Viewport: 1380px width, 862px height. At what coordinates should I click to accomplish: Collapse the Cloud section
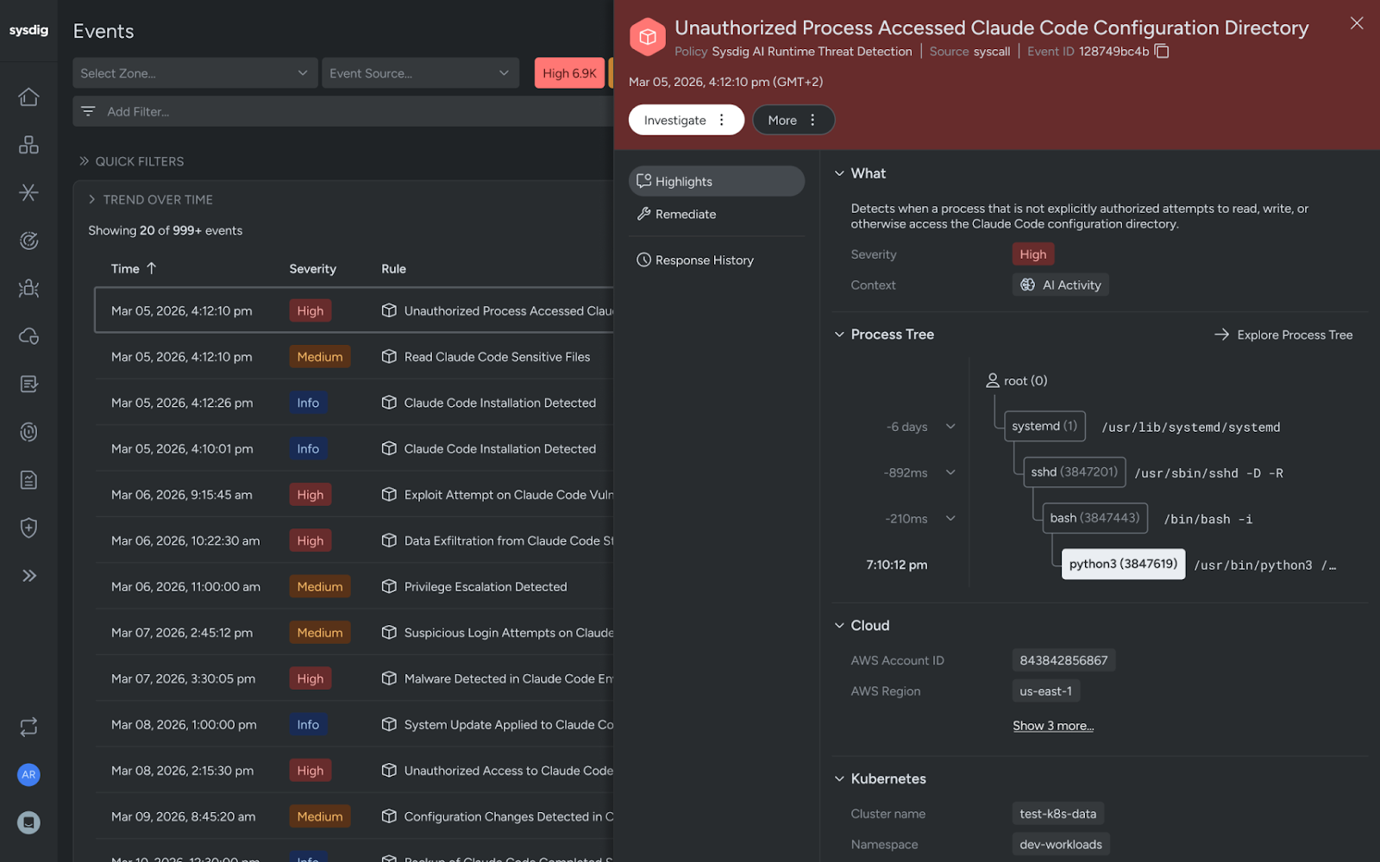tap(839, 626)
